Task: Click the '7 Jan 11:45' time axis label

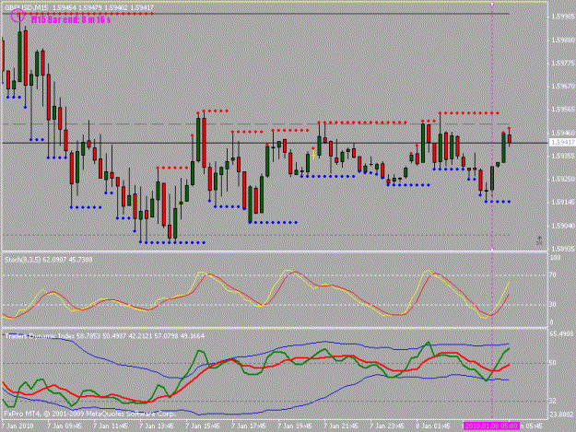Action: [x=111, y=426]
